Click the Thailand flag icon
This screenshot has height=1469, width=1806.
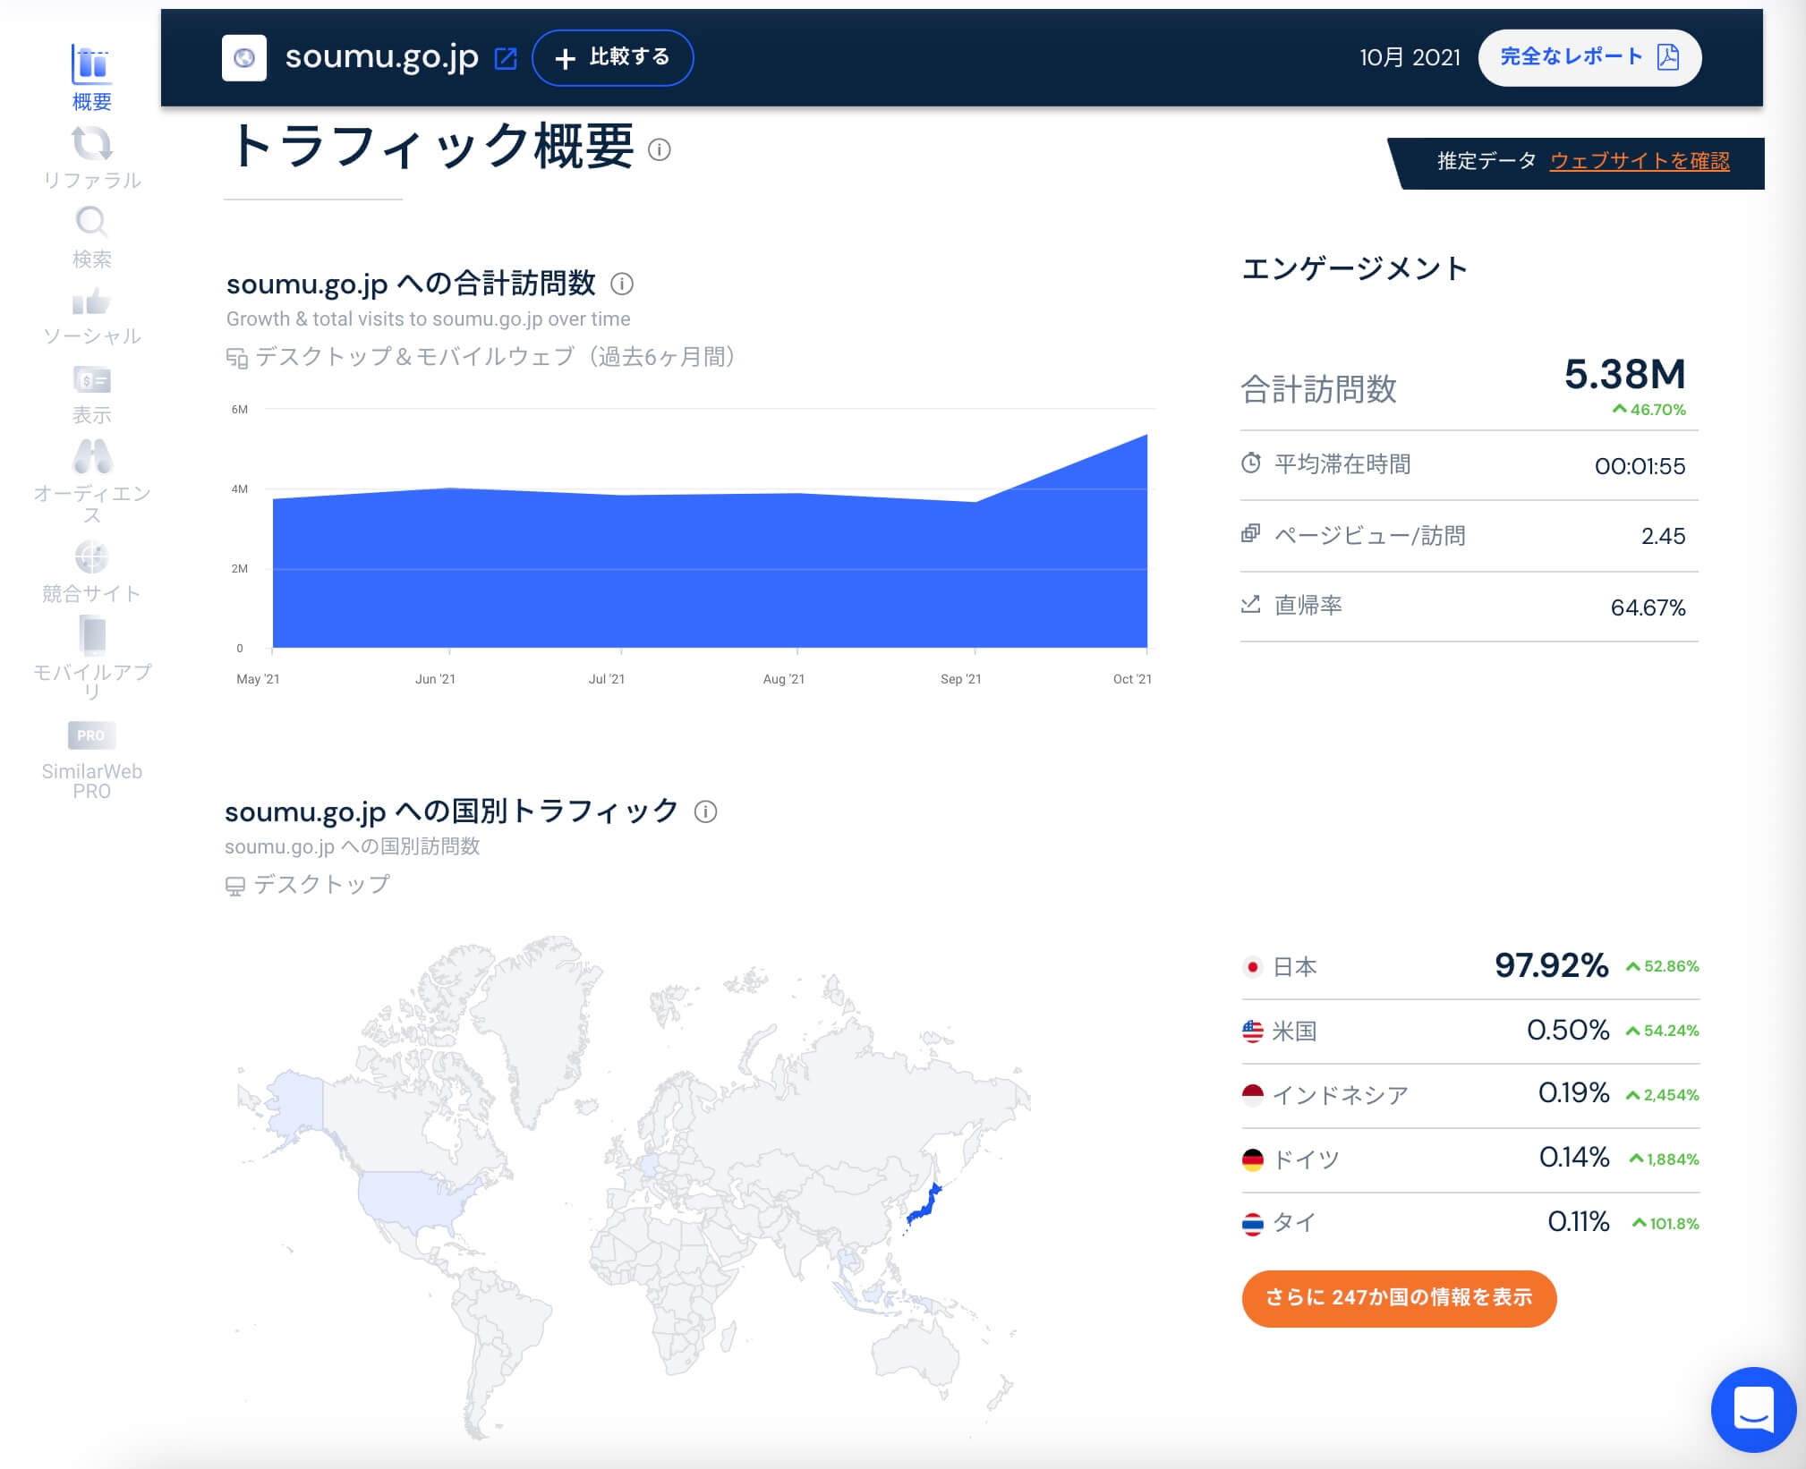[1253, 1224]
